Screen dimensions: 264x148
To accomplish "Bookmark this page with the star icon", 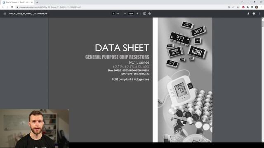I will tap(238, 7).
